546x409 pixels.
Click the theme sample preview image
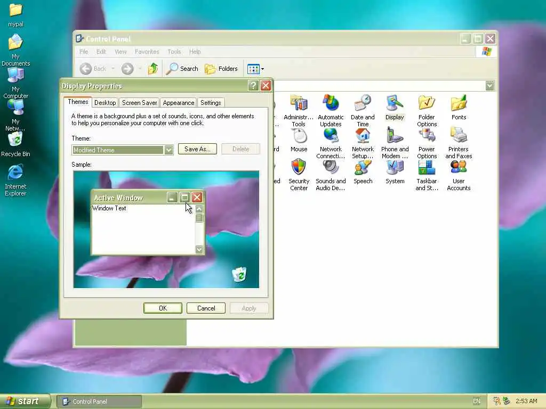(166, 230)
